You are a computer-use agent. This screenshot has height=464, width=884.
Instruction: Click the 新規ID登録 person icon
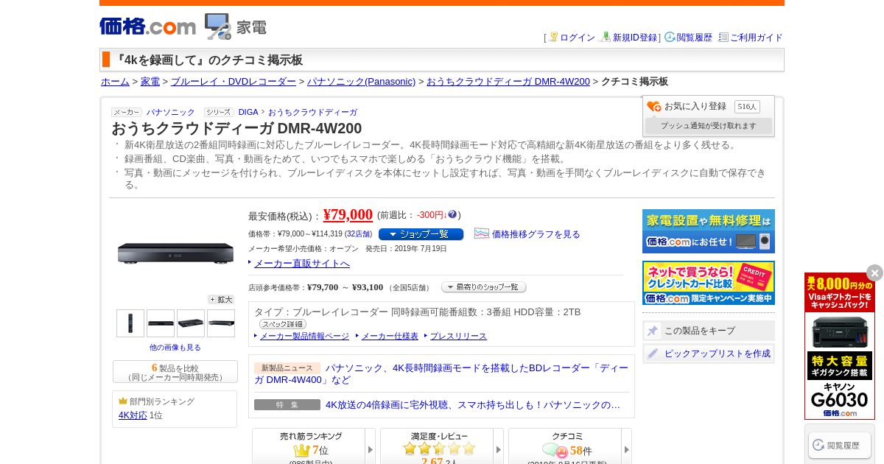[606, 37]
